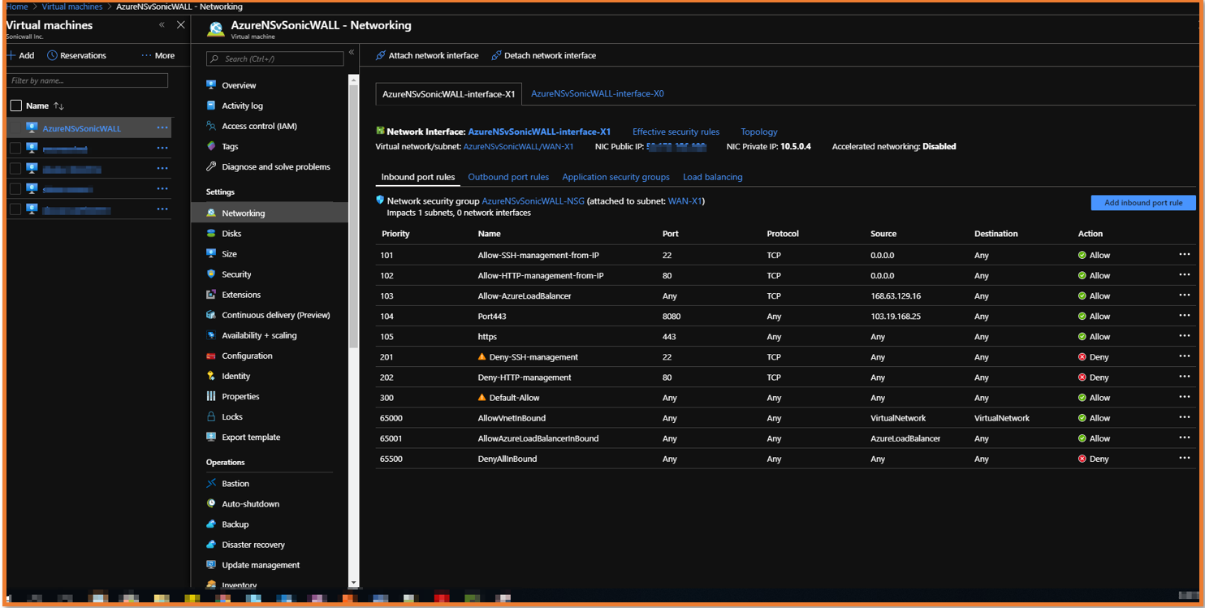Open the Outbound port rules tab
The width and height of the screenshot is (1205, 608).
[508, 177]
